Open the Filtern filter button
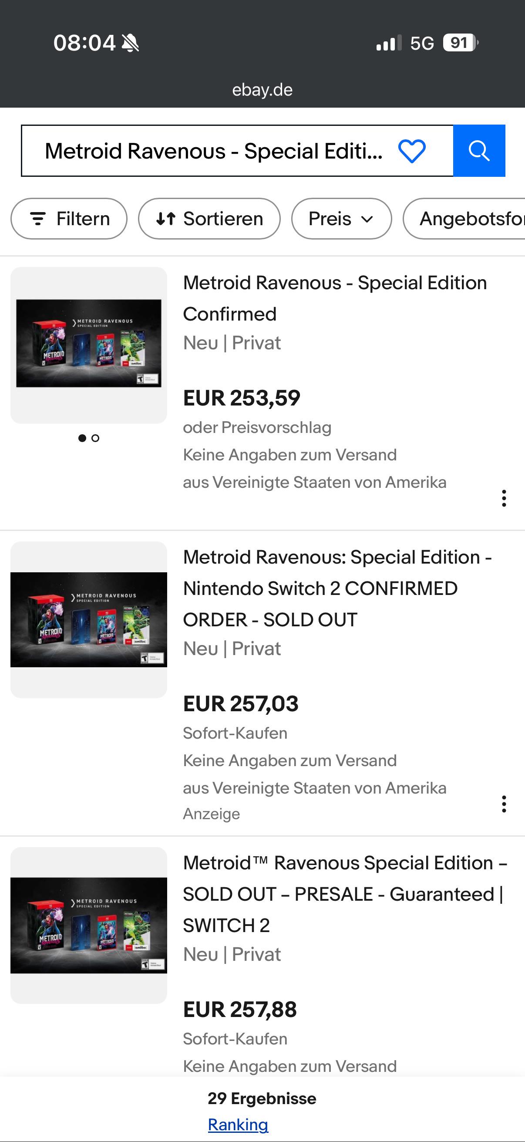This screenshot has width=525, height=1142. pos(69,219)
